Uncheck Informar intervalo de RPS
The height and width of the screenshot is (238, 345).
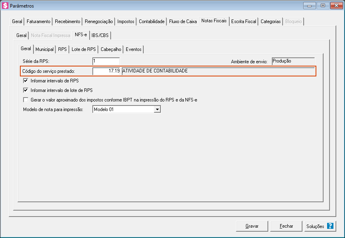26,81
